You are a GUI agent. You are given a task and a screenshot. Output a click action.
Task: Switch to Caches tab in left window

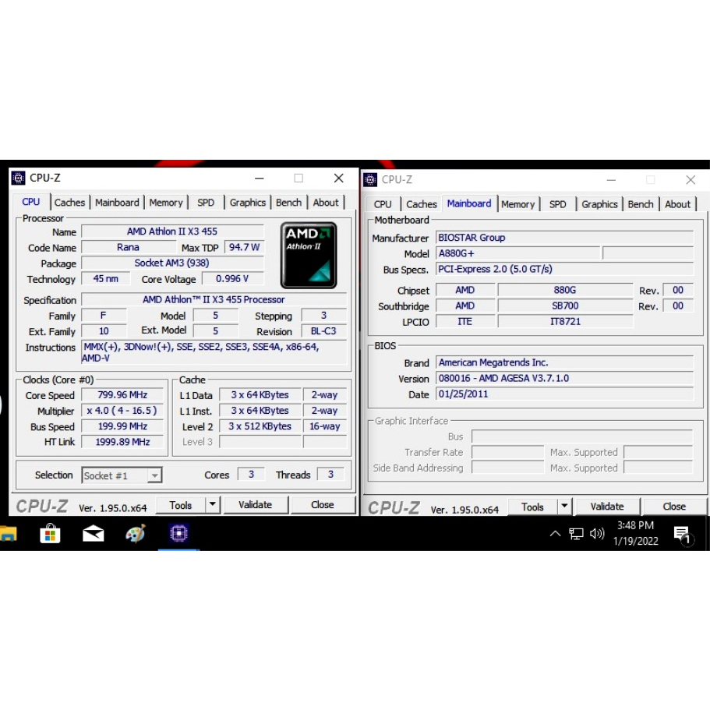coord(69,203)
